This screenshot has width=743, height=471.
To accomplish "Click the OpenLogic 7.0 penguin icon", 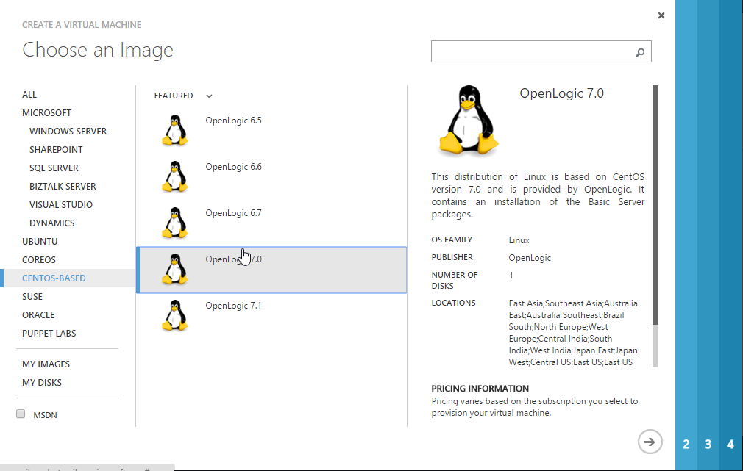I will [175, 270].
